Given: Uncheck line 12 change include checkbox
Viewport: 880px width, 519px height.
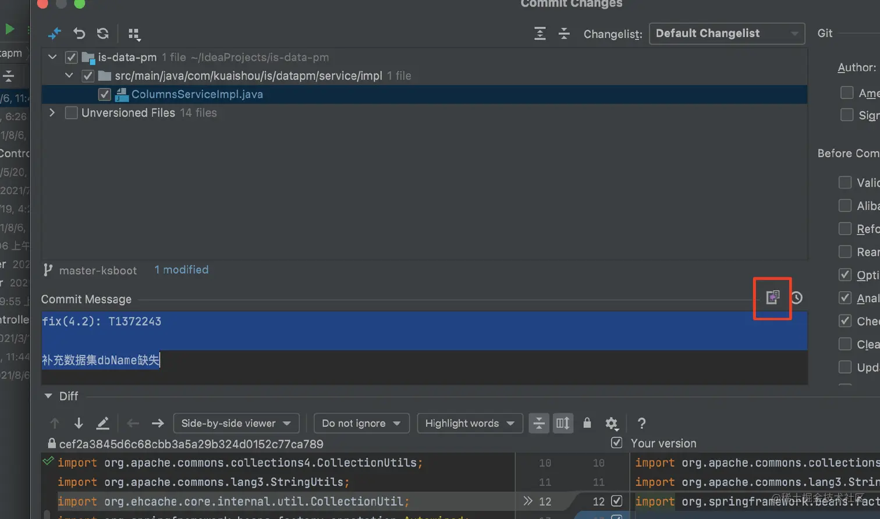Looking at the screenshot, I should click(617, 500).
